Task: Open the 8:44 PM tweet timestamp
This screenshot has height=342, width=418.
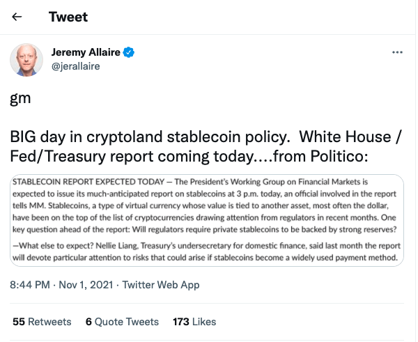Action: (x=31, y=285)
